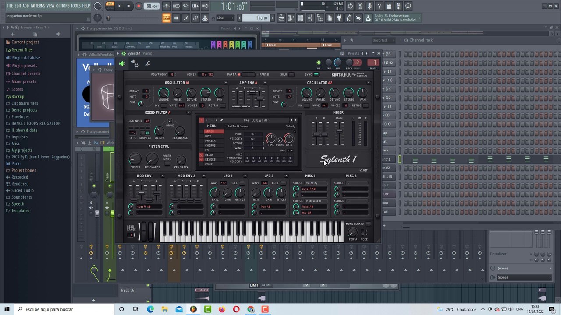Open the Oscillator A2 dropdown arrow
The width and height of the screenshot is (561, 315).
coord(369,83)
